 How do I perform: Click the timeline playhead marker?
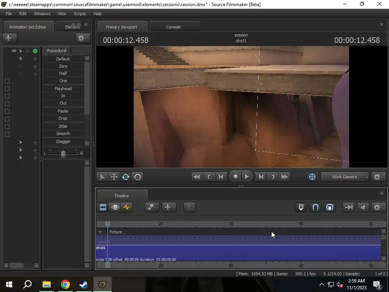[108, 224]
